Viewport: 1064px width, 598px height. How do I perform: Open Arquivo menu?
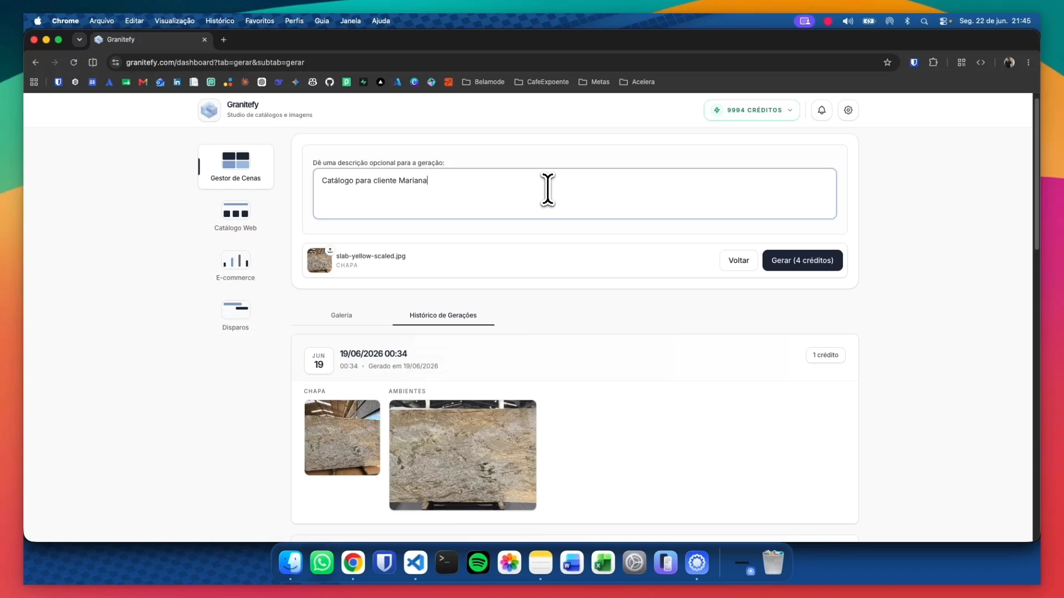pos(101,20)
